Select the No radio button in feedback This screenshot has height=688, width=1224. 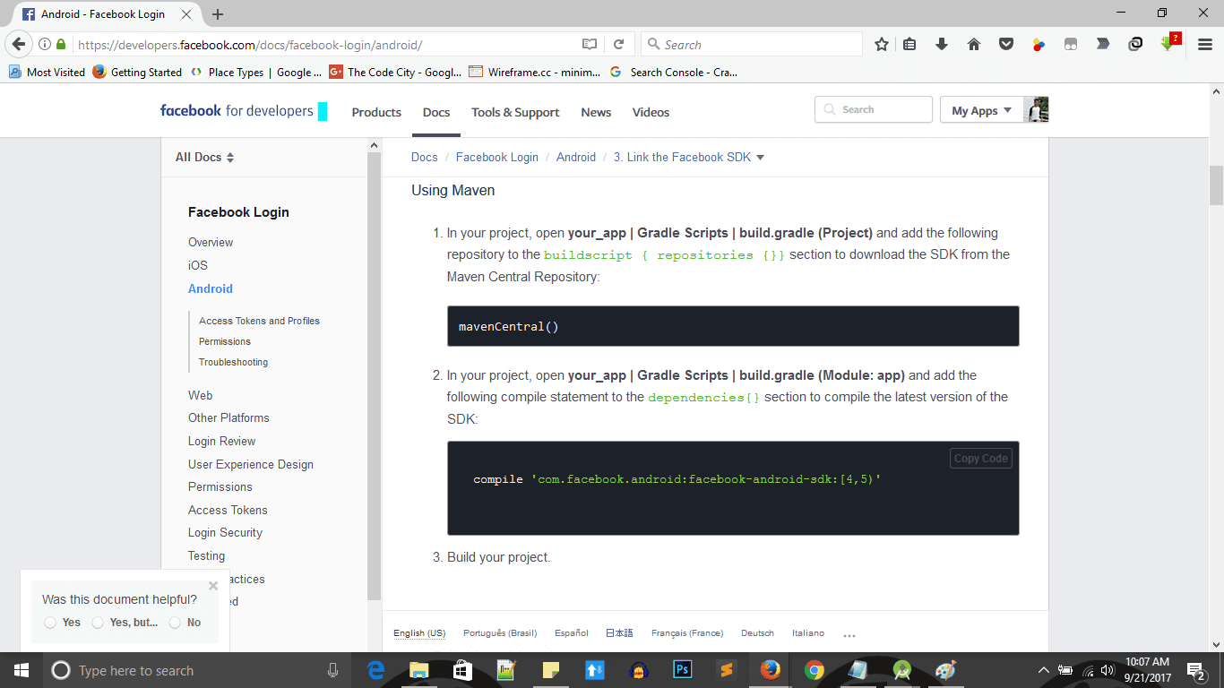[175, 623]
